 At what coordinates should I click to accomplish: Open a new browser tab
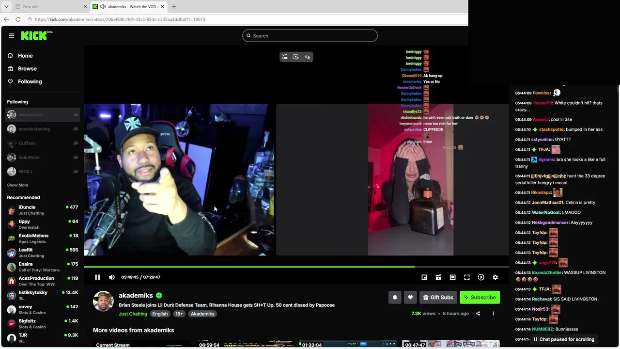[174, 6]
